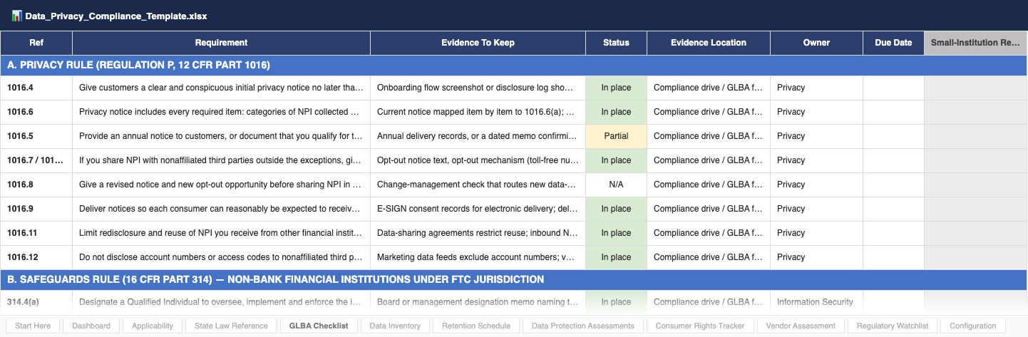Switch to Consumer Rights Tracker tab
The width and height of the screenshot is (1028, 337).
tap(700, 326)
